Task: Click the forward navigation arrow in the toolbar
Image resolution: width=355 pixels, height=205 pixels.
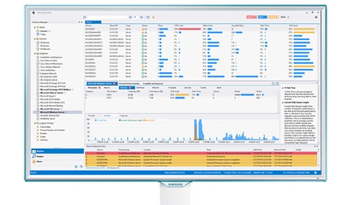Action: pos(141,17)
